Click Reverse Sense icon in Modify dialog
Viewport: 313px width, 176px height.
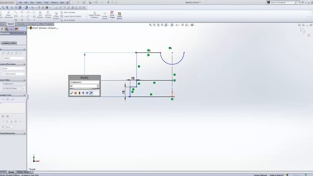point(83,93)
